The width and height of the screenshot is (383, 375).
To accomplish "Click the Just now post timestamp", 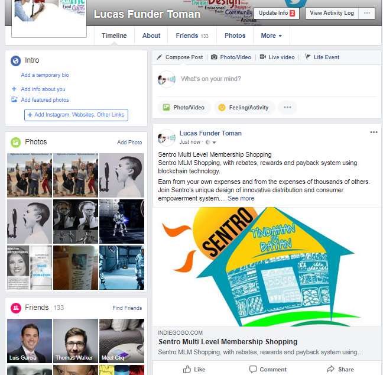I will pyautogui.click(x=190, y=142).
